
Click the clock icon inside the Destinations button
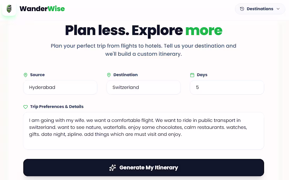click(x=241, y=9)
